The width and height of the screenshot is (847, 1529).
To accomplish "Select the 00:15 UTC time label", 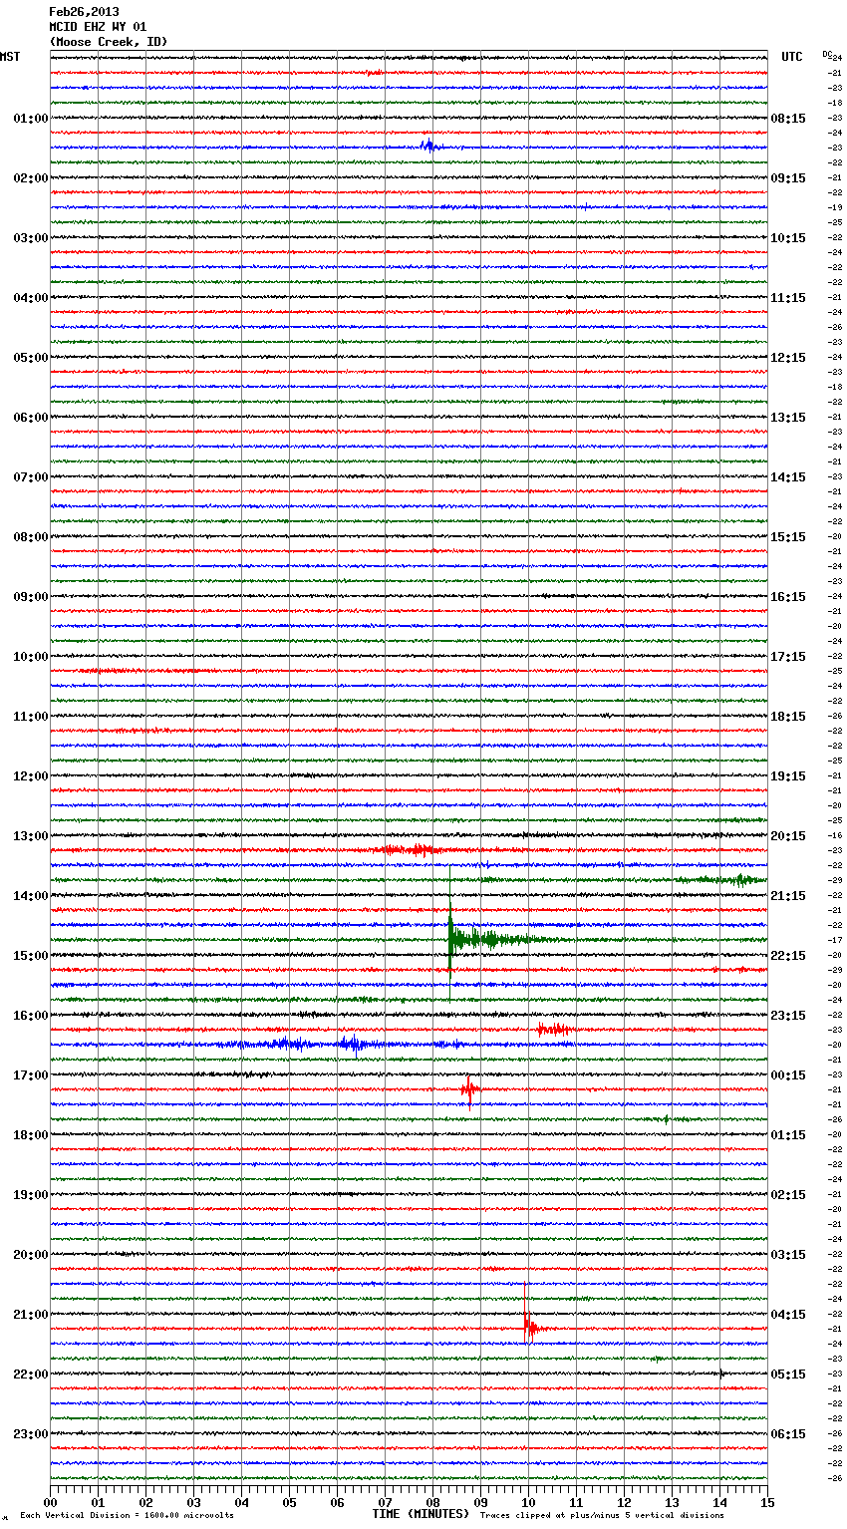I will [x=788, y=1075].
